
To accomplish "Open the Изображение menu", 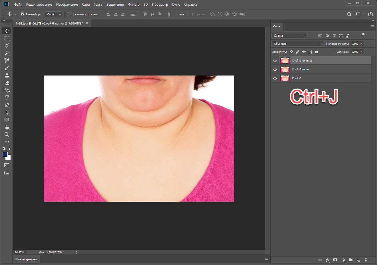I will [67, 5].
